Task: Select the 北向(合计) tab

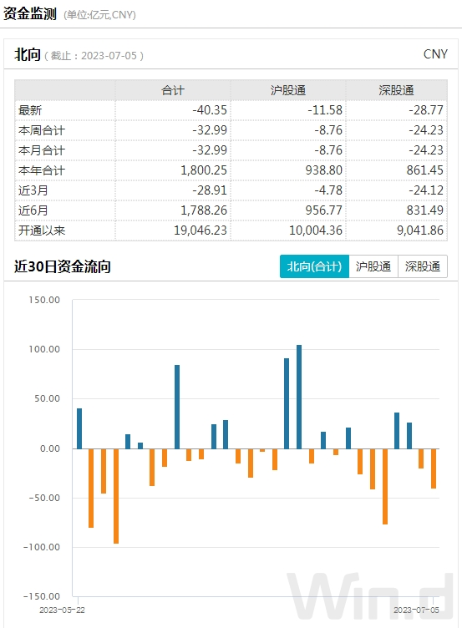Action: 314,266
